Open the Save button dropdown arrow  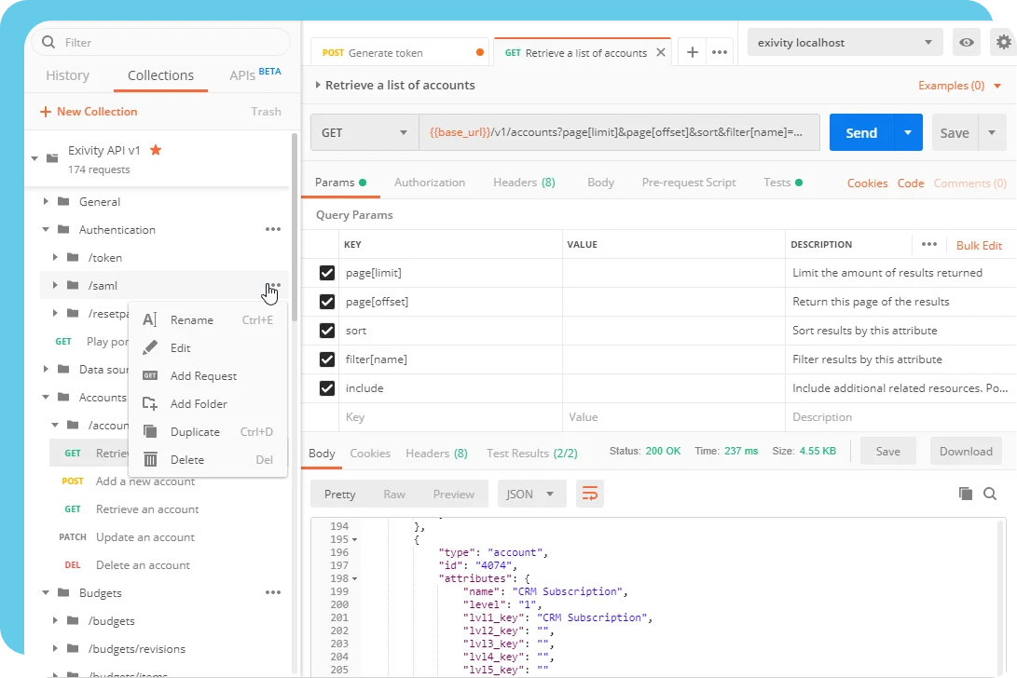click(993, 132)
